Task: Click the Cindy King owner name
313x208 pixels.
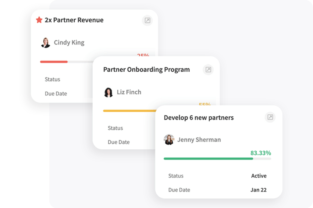Action: click(x=69, y=42)
